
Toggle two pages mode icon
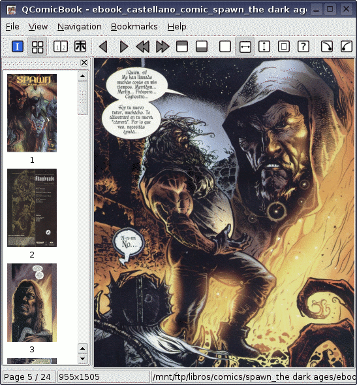point(61,46)
